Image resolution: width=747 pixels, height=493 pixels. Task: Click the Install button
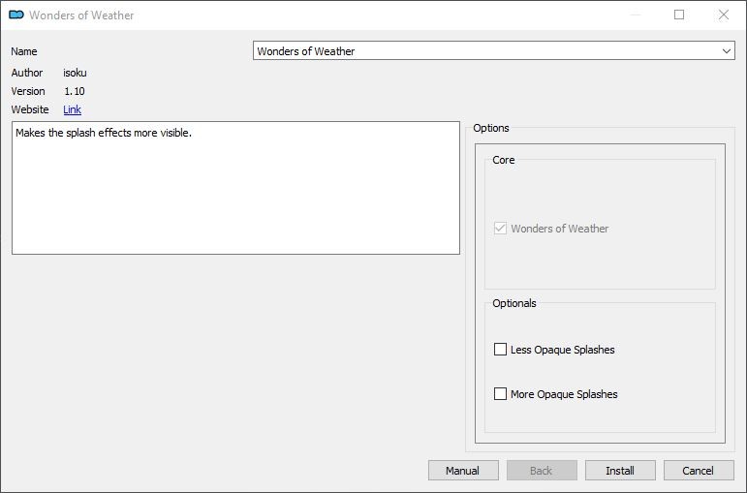tap(620, 471)
